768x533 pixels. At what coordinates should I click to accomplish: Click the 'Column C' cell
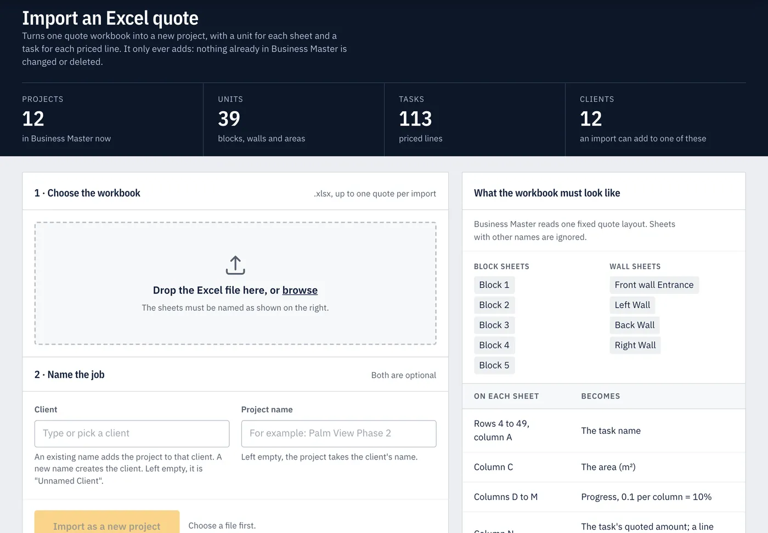[x=493, y=467]
